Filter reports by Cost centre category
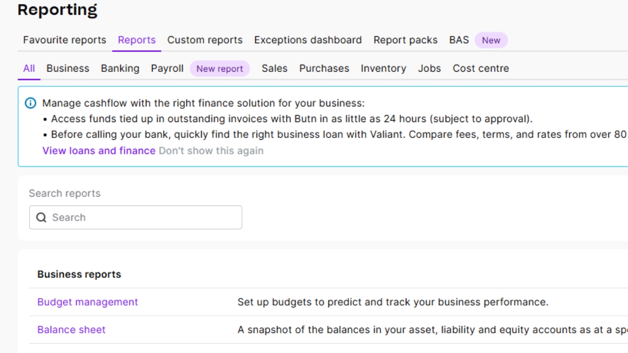This screenshot has height=353, width=628. 481,68
